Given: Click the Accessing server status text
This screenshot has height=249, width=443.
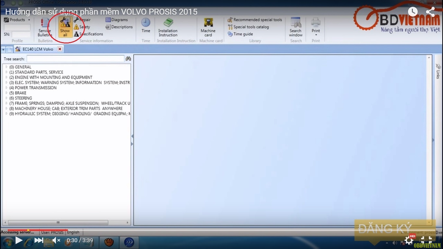Looking at the screenshot, I should [17, 232].
